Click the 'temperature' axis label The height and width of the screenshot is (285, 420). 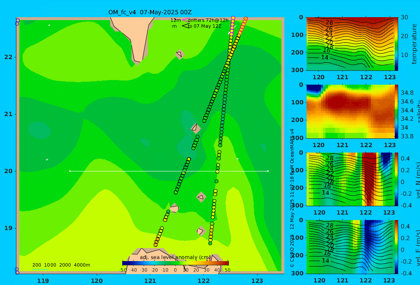[x=414, y=44]
